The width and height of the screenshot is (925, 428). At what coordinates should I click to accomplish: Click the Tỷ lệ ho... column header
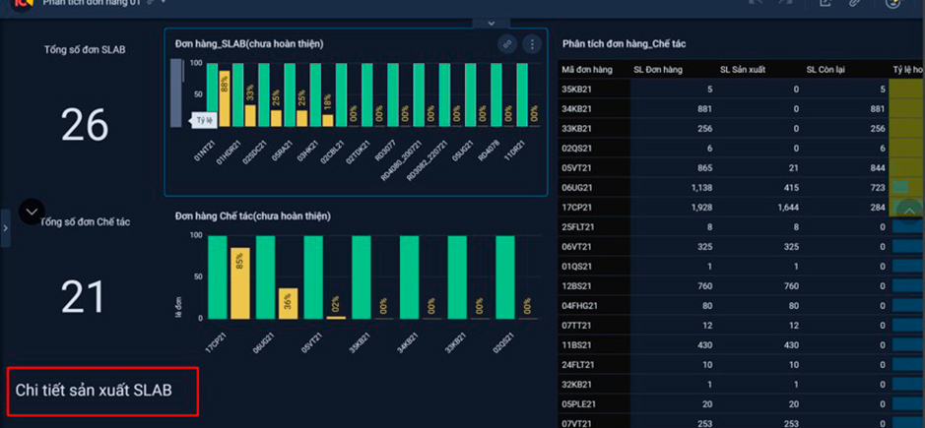pyautogui.click(x=907, y=70)
